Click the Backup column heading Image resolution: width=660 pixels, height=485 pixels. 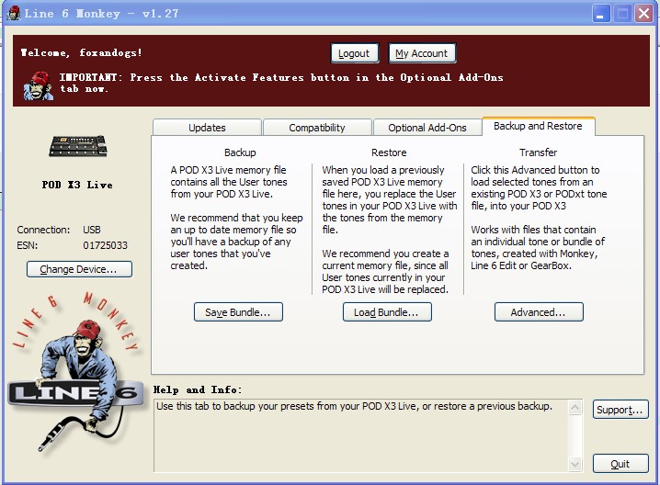(240, 152)
